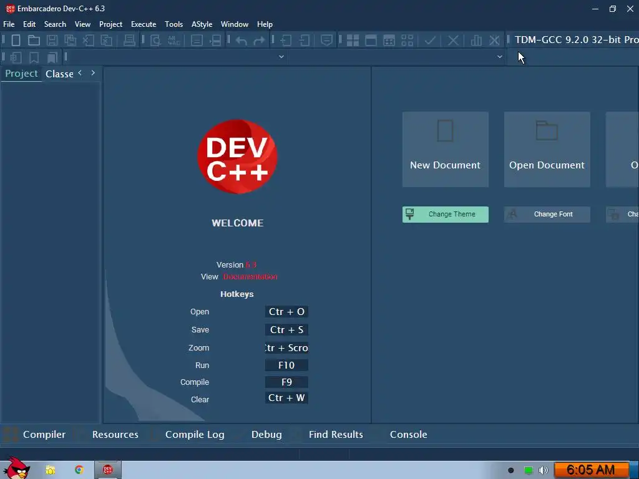Viewport: 639px width, 479px height.
Task: Click the Open Document tile
Action: click(547, 150)
